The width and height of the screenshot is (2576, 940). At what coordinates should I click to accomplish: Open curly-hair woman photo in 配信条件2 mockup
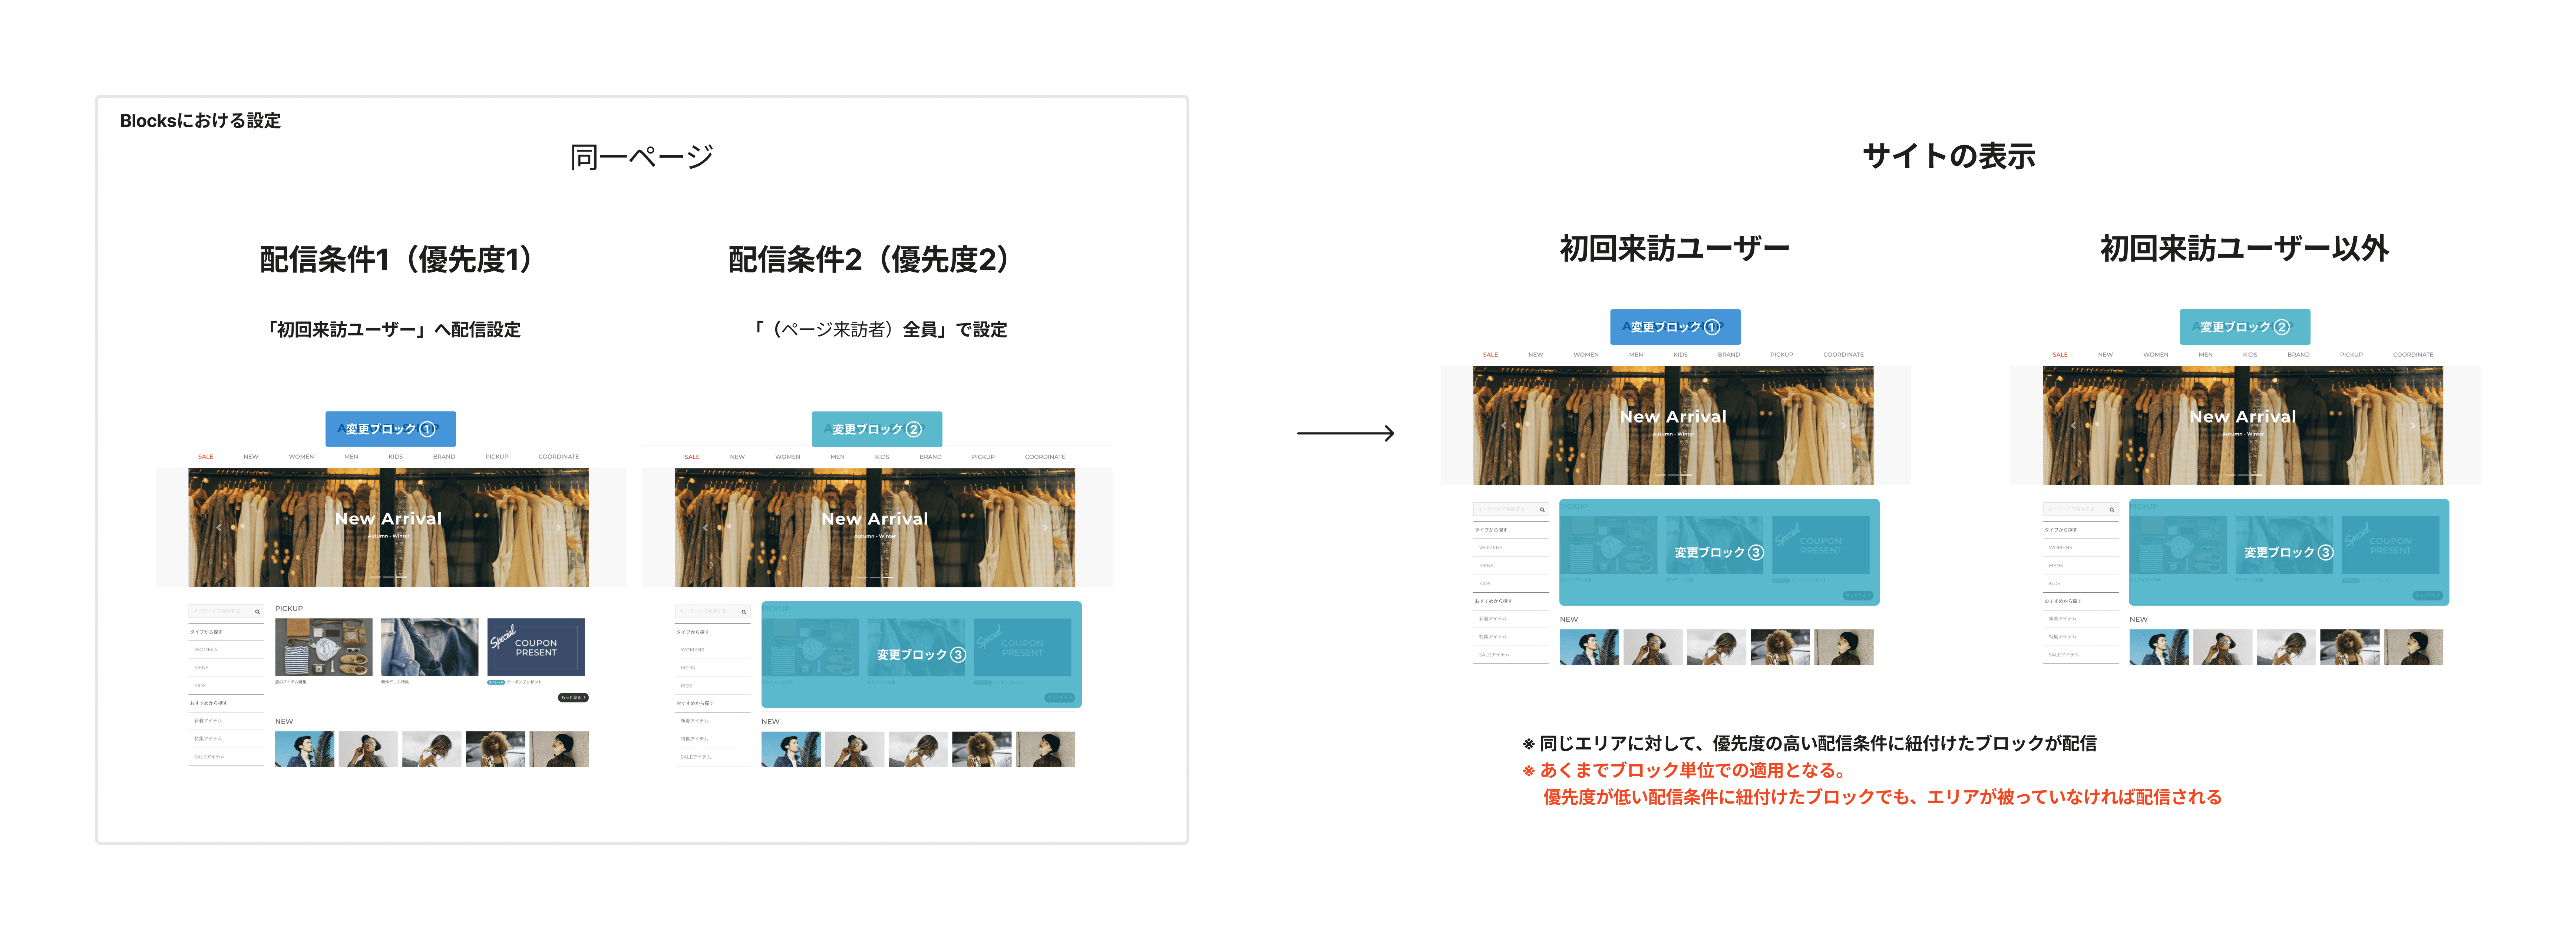(982, 749)
